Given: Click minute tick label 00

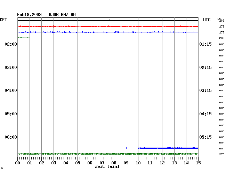Looking at the screenshot, I should [x=18, y=163].
